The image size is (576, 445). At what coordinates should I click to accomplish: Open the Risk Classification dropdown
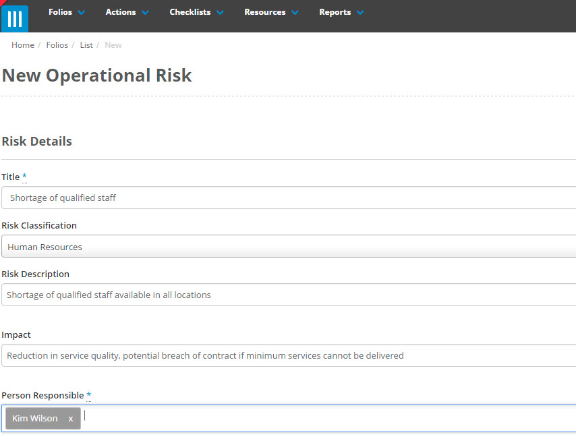(x=288, y=246)
